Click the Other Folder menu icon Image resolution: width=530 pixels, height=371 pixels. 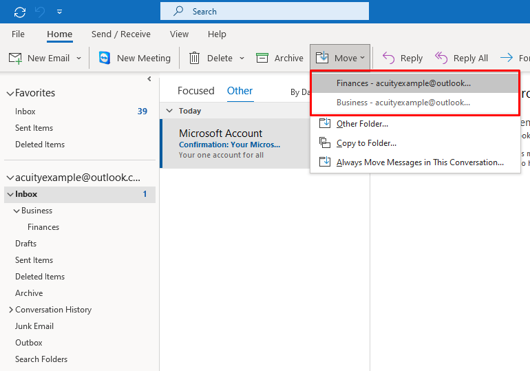(325, 123)
